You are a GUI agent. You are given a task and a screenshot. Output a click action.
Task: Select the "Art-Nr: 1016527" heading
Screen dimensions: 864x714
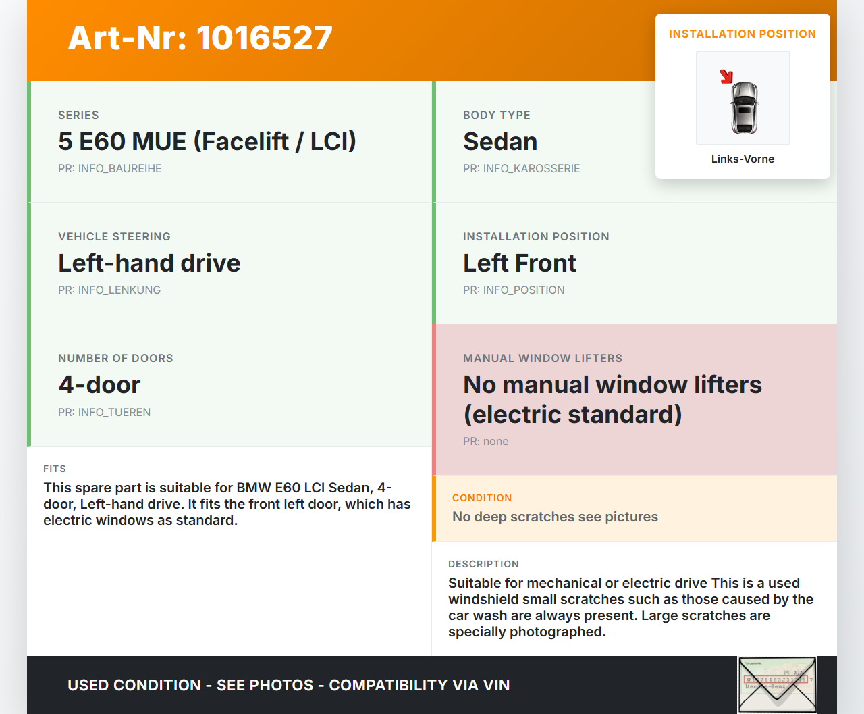(200, 38)
